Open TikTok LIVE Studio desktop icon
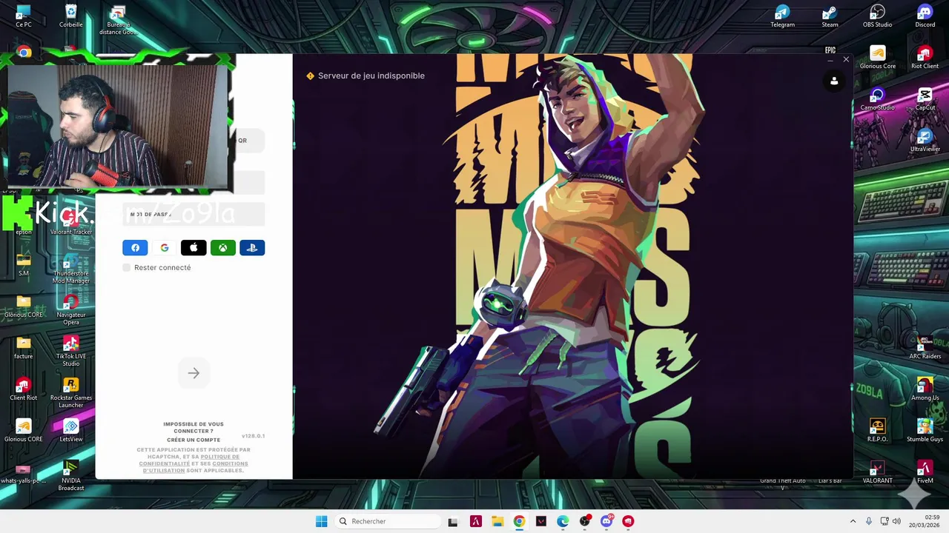This screenshot has height=533, width=949. (71, 352)
